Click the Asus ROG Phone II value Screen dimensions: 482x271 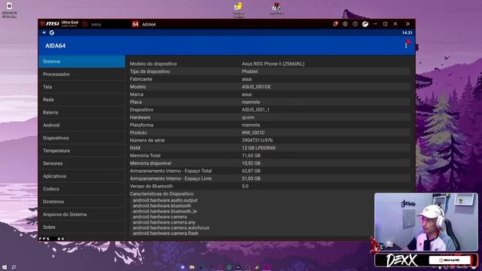pyautogui.click(x=273, y=64)
